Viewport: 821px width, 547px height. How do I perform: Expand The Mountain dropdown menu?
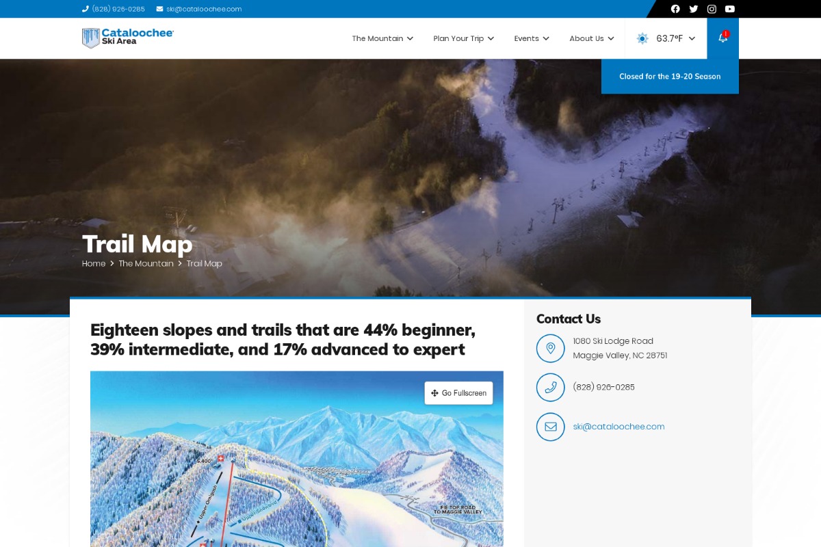click(x=382, y=38)
